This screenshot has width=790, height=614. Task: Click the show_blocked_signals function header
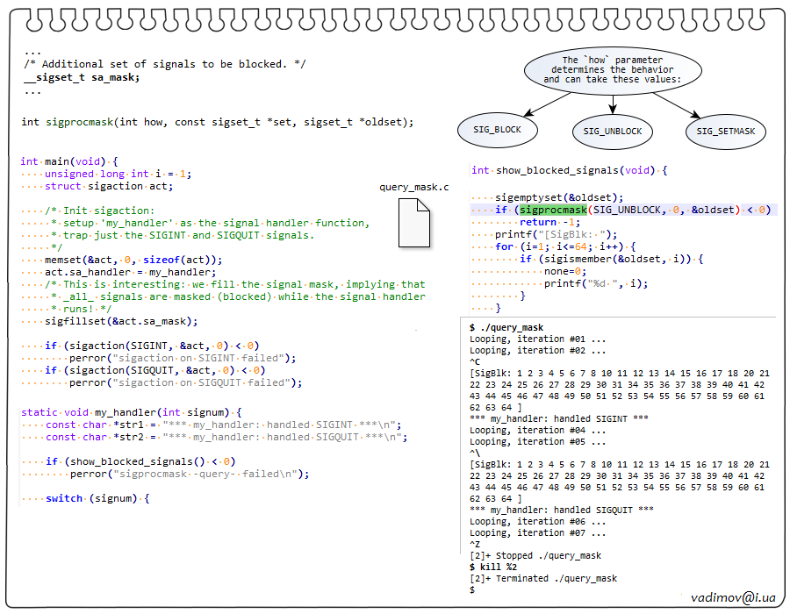coord(569,170)
